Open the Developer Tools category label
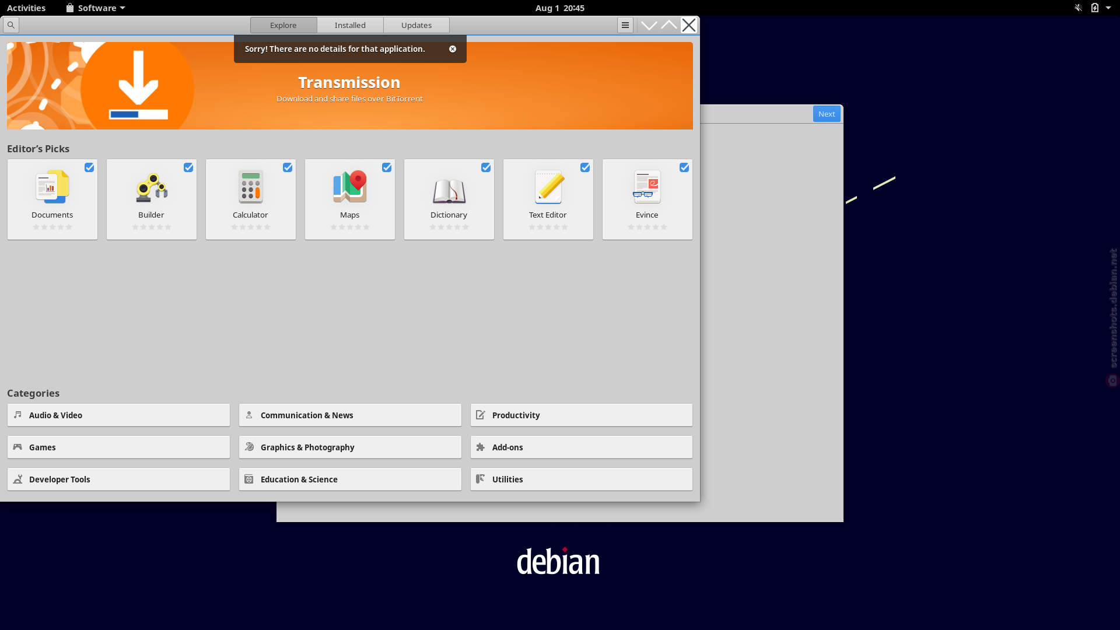 click(x=60, y=480)
